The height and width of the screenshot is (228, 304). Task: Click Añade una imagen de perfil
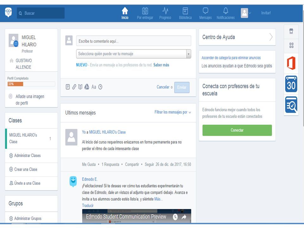[30, 100]
